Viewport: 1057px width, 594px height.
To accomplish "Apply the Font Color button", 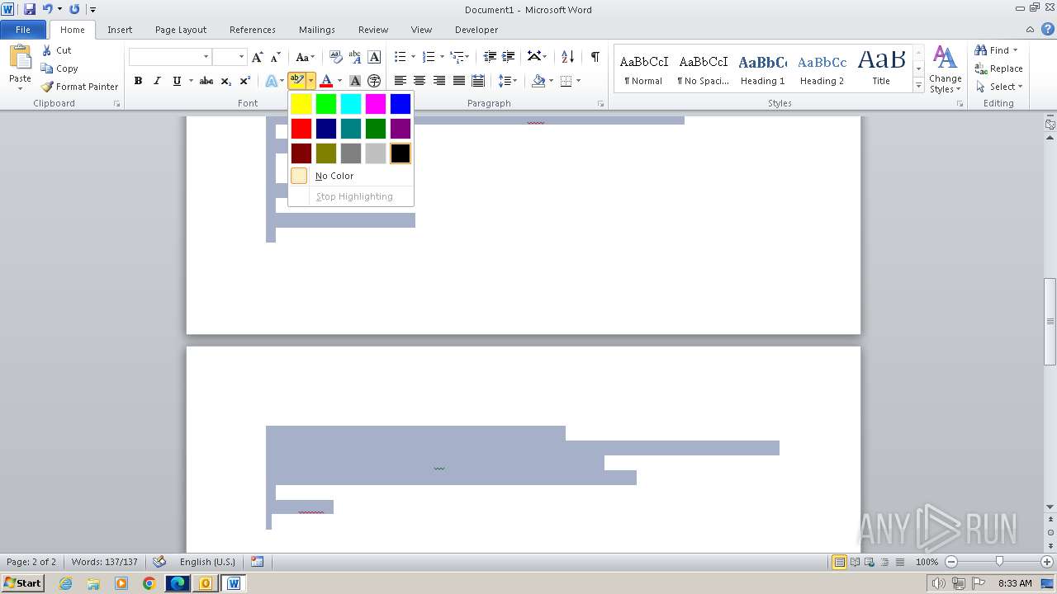I will pos(326,81).
